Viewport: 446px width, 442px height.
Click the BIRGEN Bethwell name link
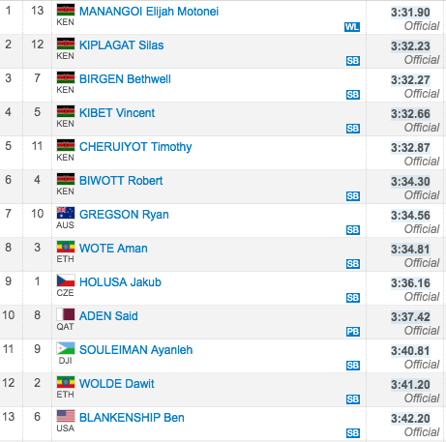coord(125,79)
